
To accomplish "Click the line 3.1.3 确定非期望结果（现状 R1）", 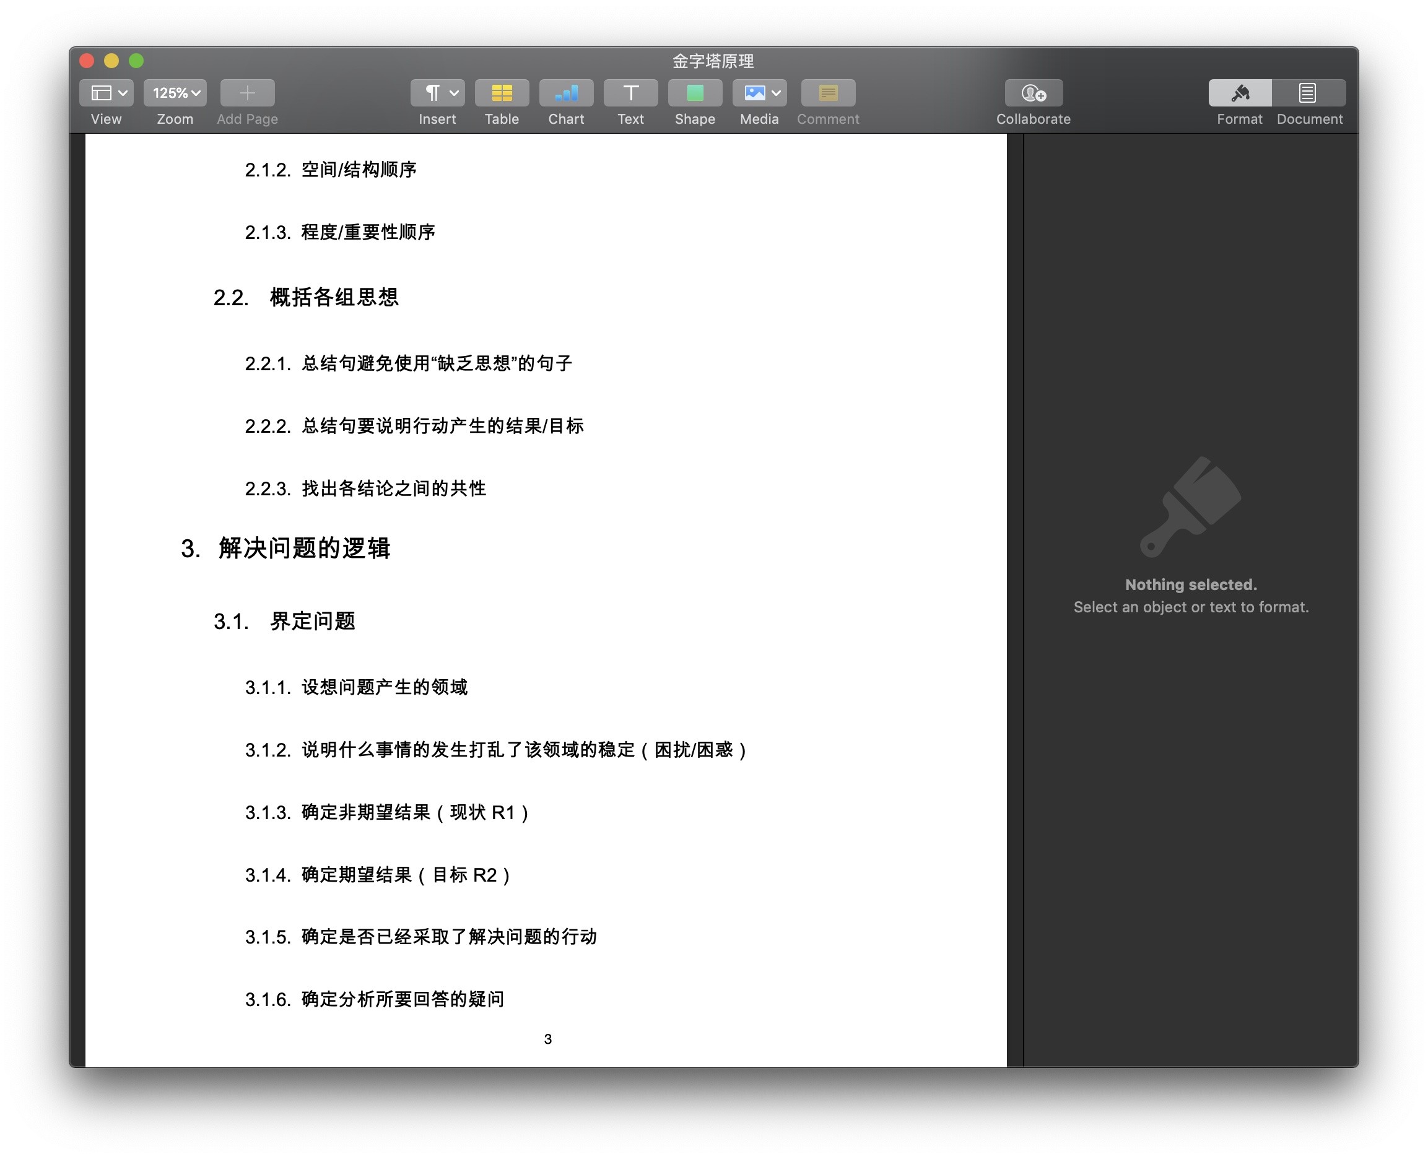I will coord(387,812).
